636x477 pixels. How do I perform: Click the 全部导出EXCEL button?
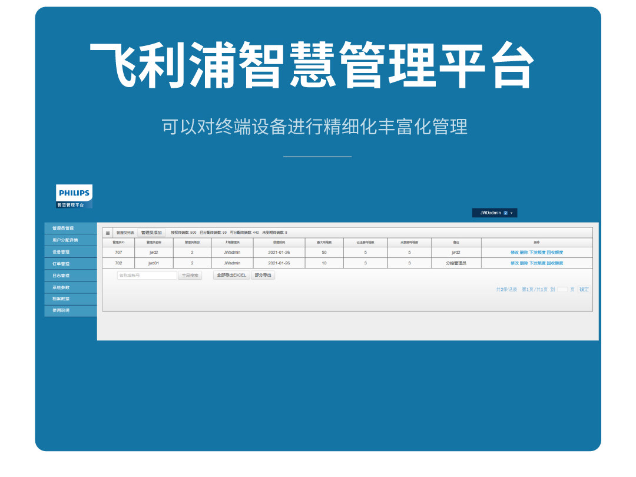click(231, 275)
